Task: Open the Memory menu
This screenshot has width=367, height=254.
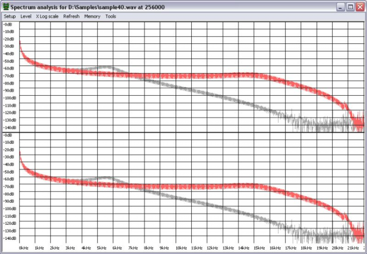Action: [x=92, y=16]
